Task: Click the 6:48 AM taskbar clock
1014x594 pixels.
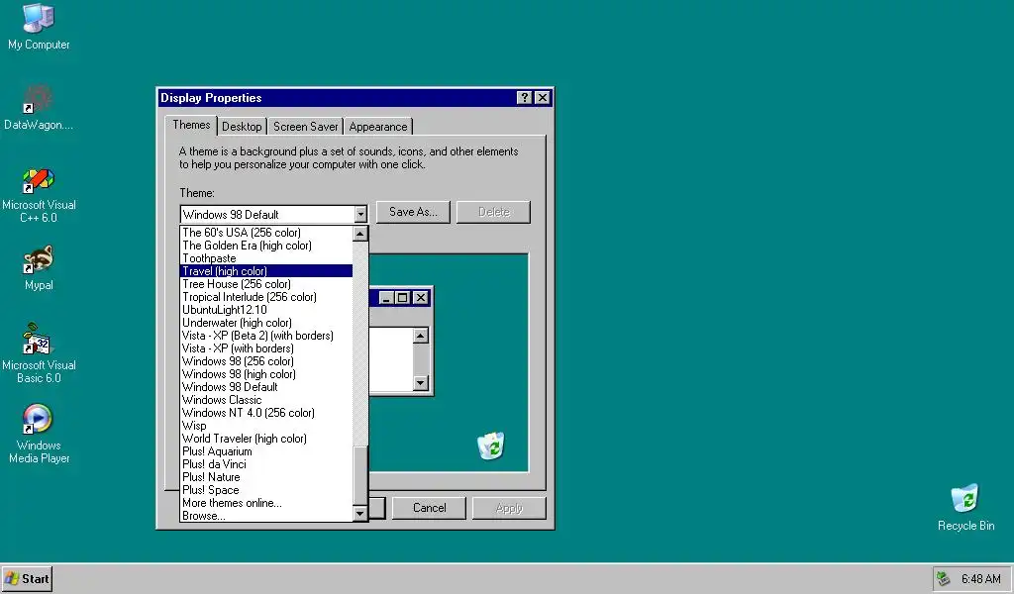Action: [x=981, y=579]
